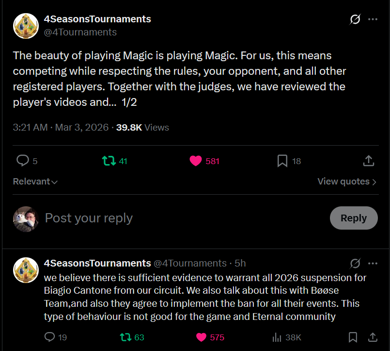Reply to second post with 19 replies
390x351 pixels.
(49, 337)
